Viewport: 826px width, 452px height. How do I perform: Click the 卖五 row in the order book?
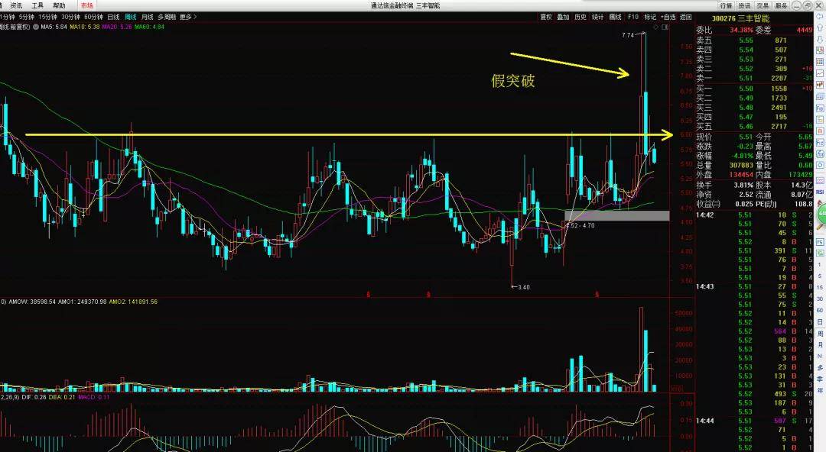point(754,40)
